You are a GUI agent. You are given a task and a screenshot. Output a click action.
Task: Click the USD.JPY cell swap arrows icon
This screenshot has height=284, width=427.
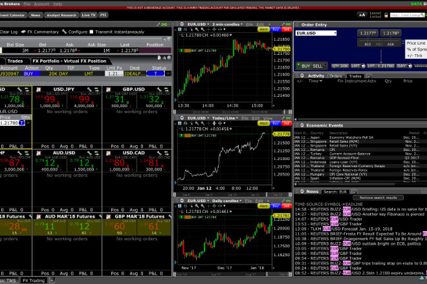(x=96, y=90)
